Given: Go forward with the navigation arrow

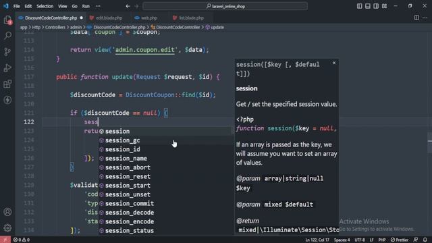Looking at the screenshot, I should 136,6.
